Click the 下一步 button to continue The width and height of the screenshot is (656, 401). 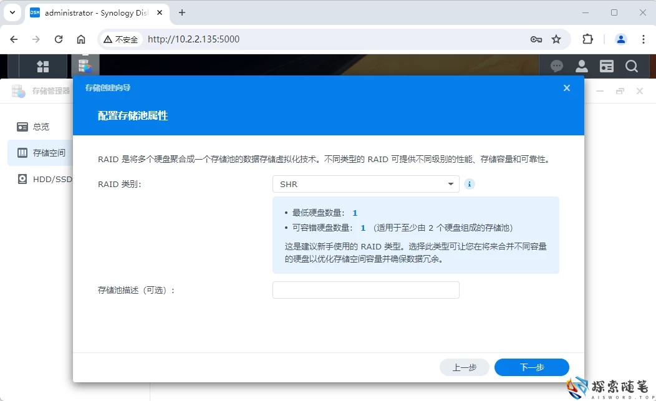click(531, 367)
